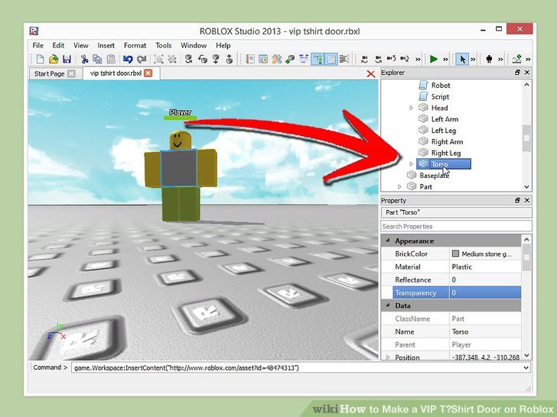Expand overflow chevron next to character icon
Viewport: 557px width, 417px height.
coord(500,60)
